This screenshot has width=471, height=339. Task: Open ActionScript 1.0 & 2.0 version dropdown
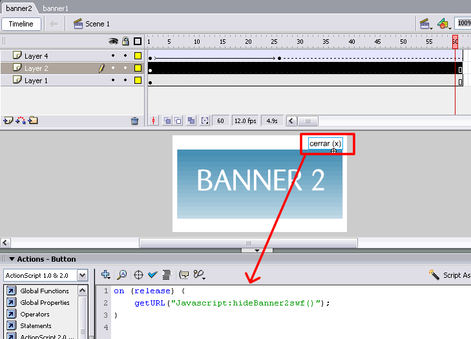[x=45, y=275]
